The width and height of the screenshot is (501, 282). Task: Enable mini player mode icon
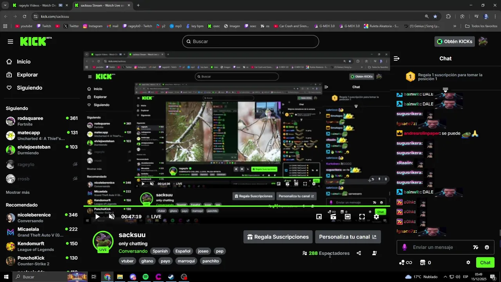click(319, 217)
